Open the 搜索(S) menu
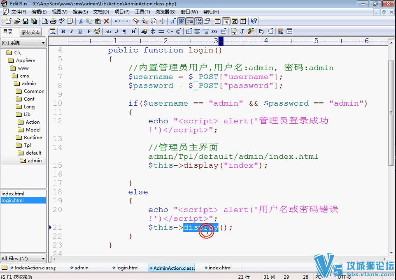This screenshot has width=396, height=280. [80, 12]
